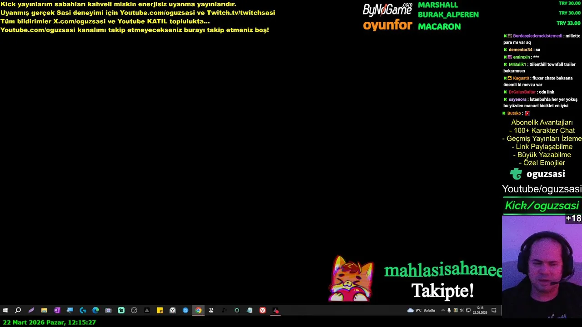Viewport: 582px width, 327px height.
Task: Click chat username Burdaoyledemekistemedi
Action: pos(537,36)
